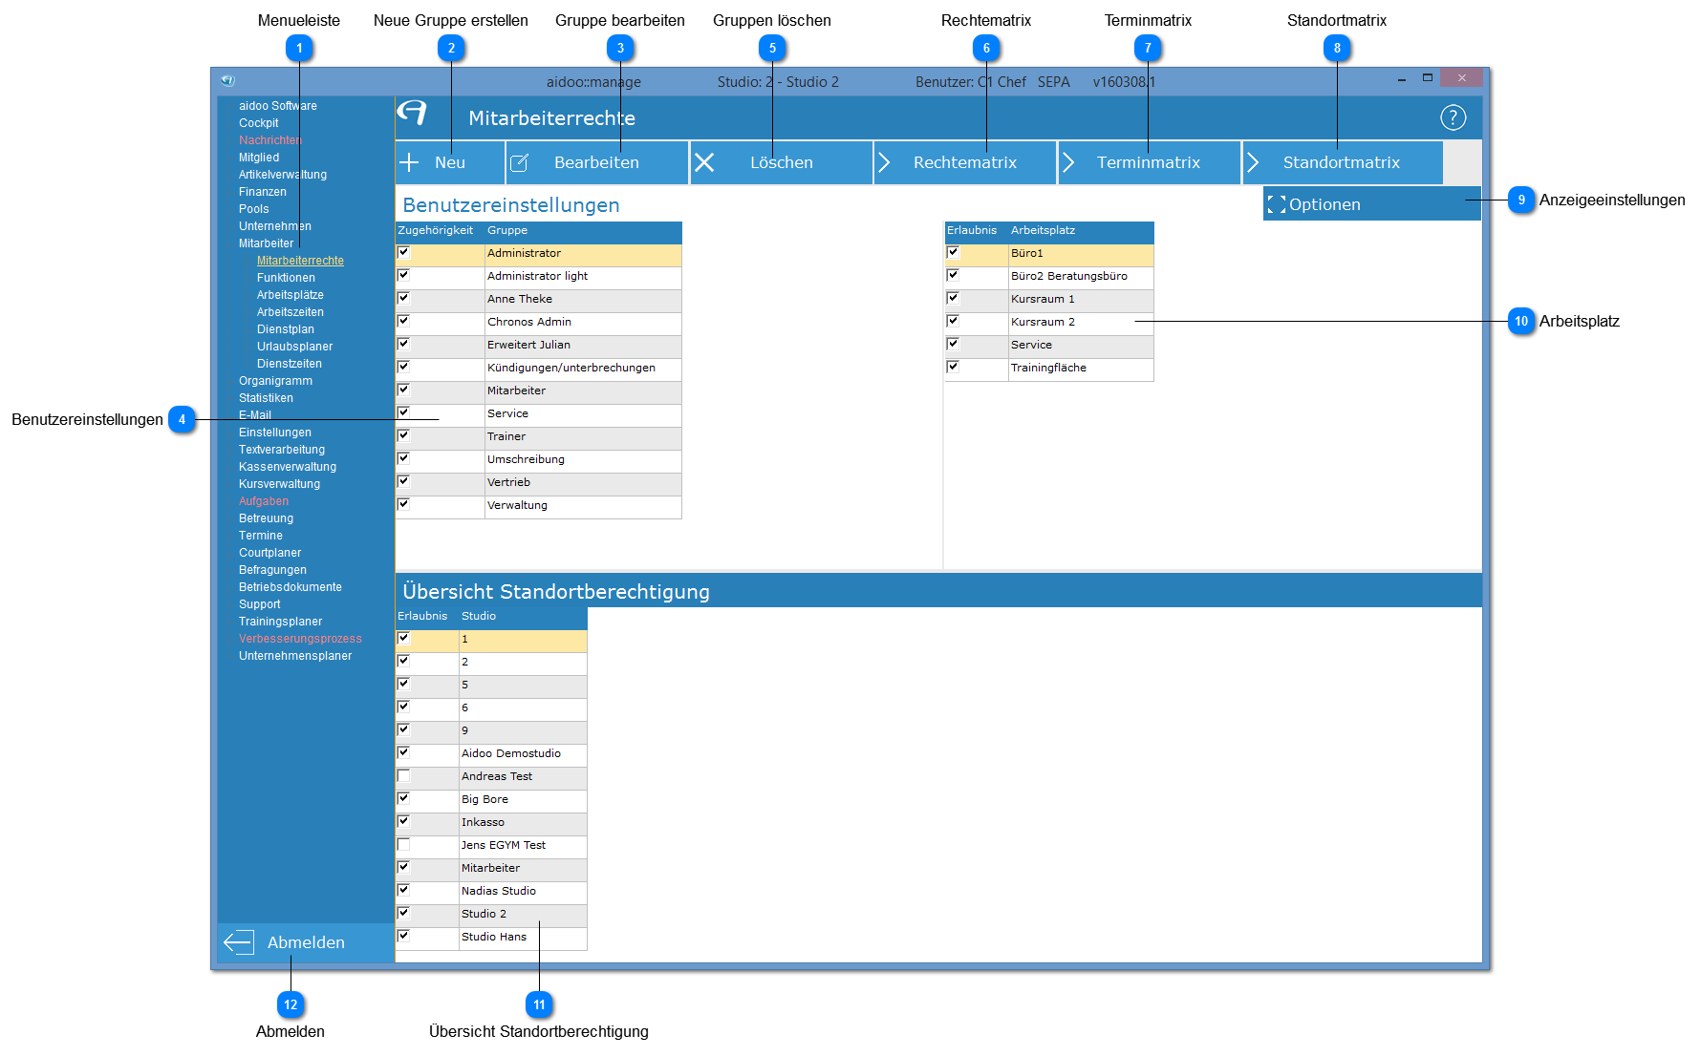Image resolution: width=1701 pixels, height=1056 pixels.
Task: Open Organigramm in the sidebar
Action: 275,381
